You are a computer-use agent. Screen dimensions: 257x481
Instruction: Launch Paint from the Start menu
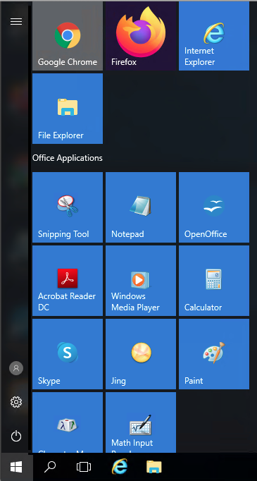pos(214,354)
